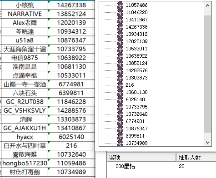Click the 抽取人数 value 20
Image resolution: width=216 pixels, height=178 pixels.
pyautogui.click(x=181, y=166)
